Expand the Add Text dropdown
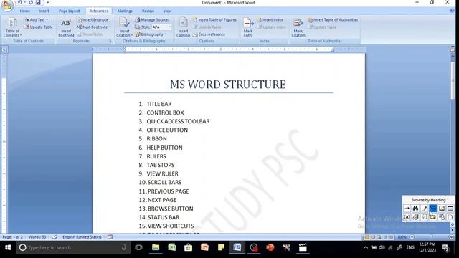The height and width of the screenshot is (258, 459). coord(36,19)
